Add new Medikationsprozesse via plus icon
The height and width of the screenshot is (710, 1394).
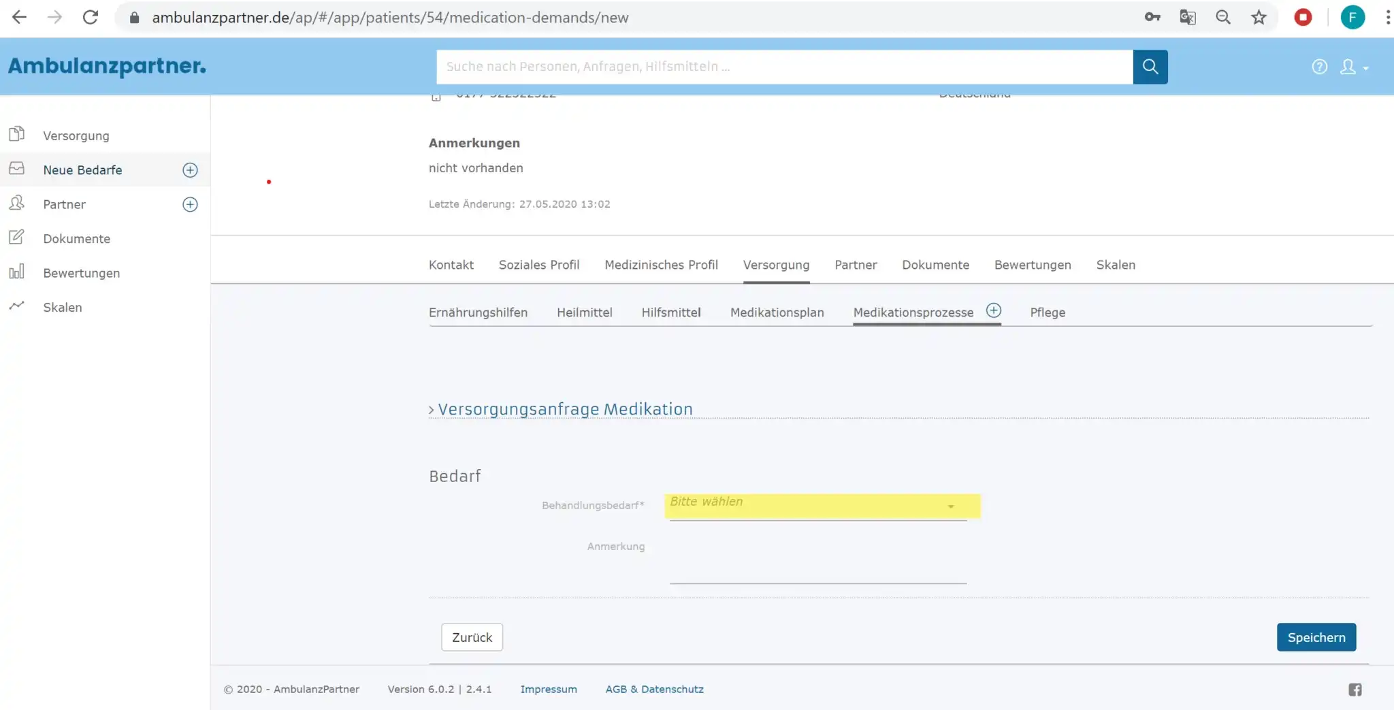coord(994,310)
